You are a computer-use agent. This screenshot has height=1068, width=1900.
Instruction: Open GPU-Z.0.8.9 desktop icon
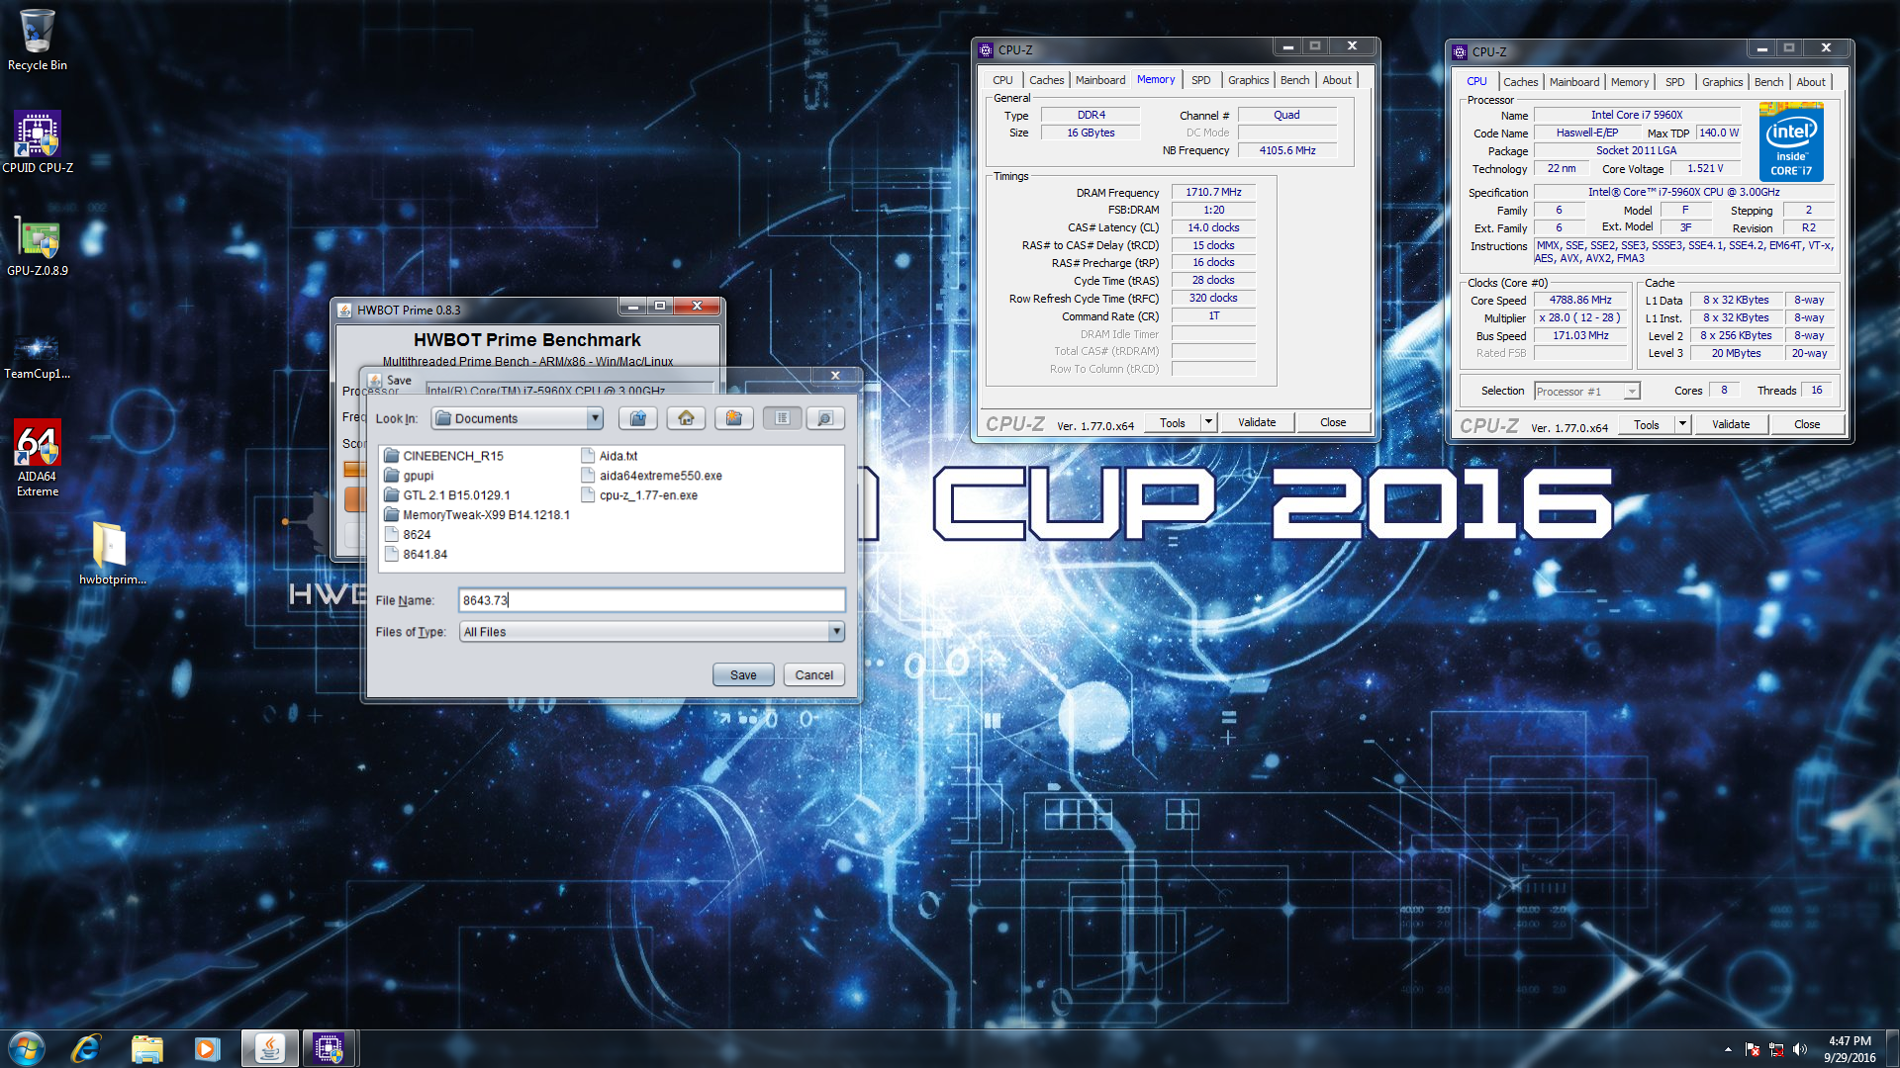click(38, 245)
